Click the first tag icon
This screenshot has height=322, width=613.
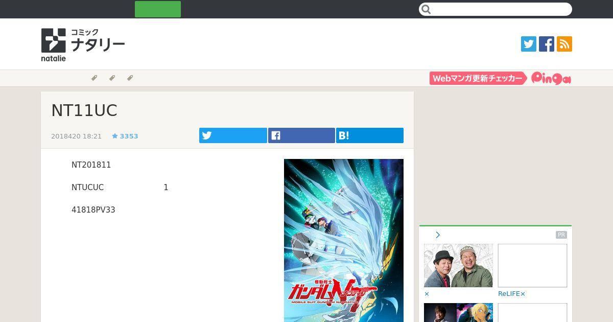tap(94, 78)
